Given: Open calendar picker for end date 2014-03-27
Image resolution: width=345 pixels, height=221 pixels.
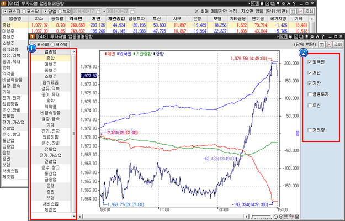Looking at the screenshot, I should [x=132, y=11].
